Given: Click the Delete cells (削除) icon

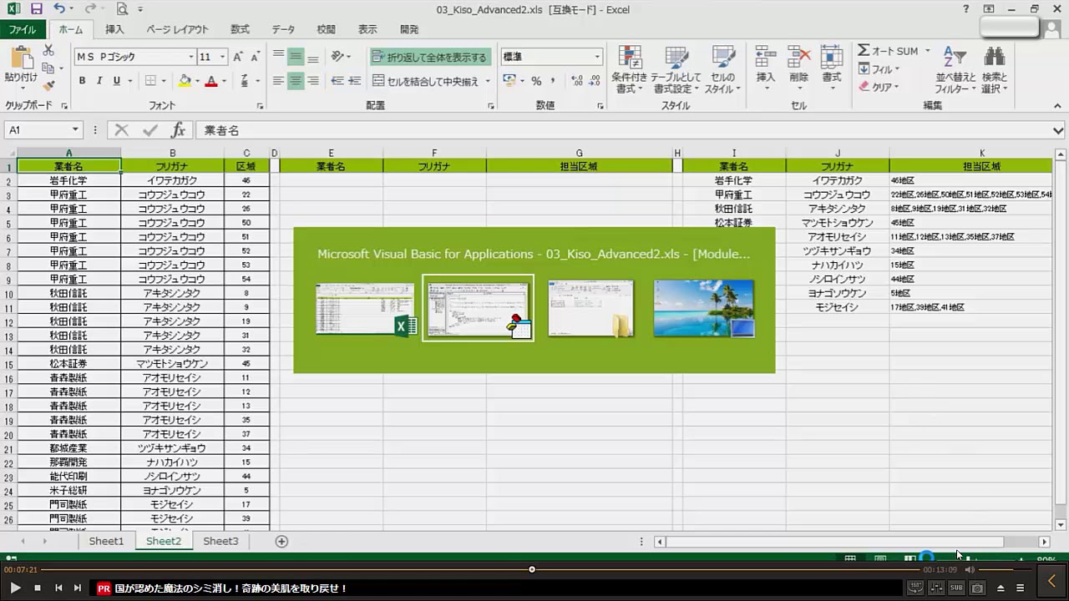Looking at the screenshot, I should pyautogui.click(x=798, y=68).
